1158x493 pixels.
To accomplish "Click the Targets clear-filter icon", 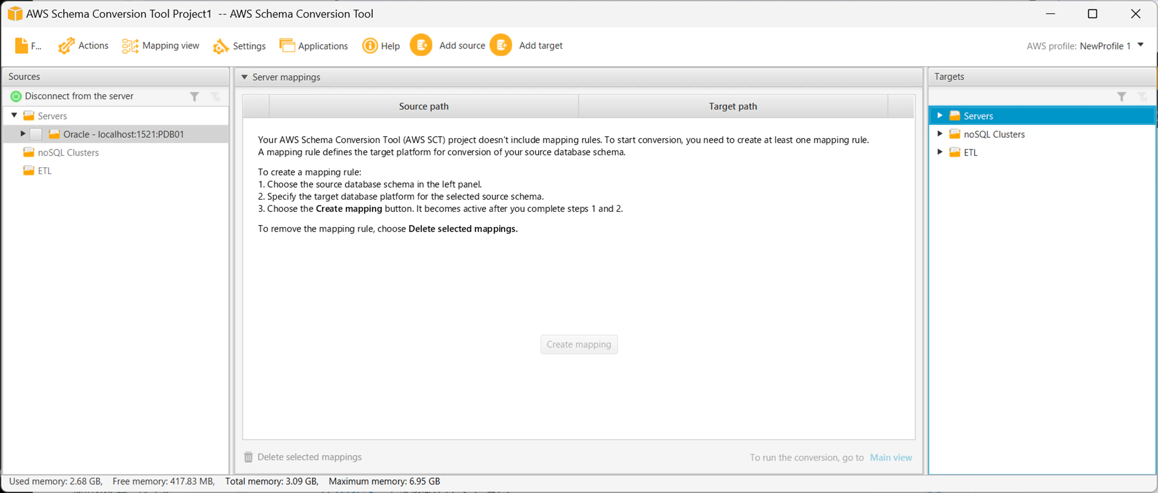I will 1142,97.
